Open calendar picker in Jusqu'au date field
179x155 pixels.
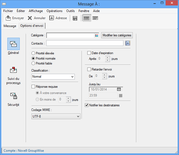119,89
